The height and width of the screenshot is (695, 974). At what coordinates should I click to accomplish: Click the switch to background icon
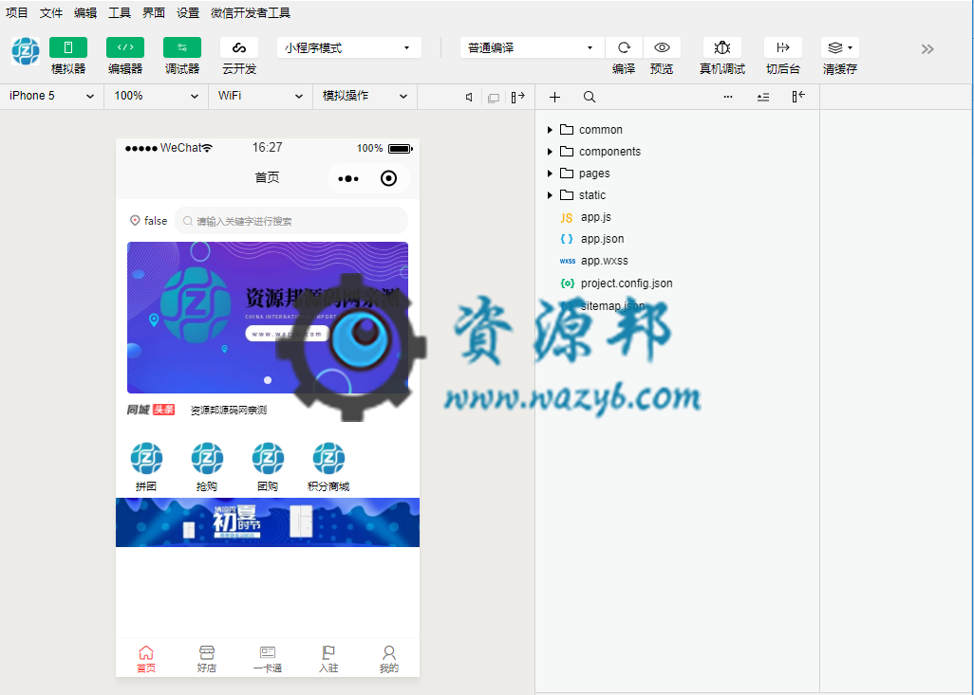782,47
